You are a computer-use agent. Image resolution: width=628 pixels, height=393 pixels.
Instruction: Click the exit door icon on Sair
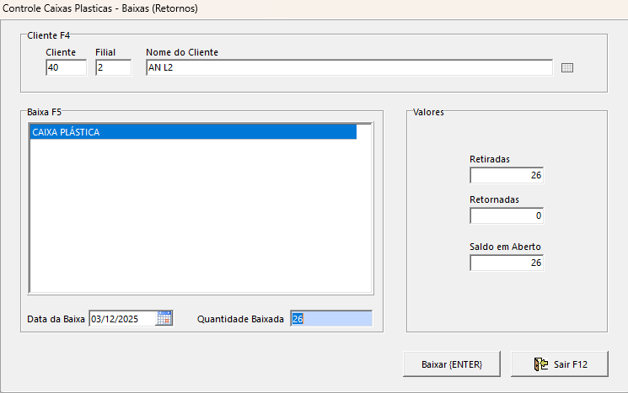click(541, 364)
